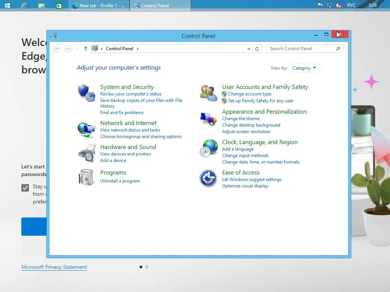Viewport: 390px width, 292px height.
Task: Select the second page dot in Edge
Action: click(x=147, y=267)
